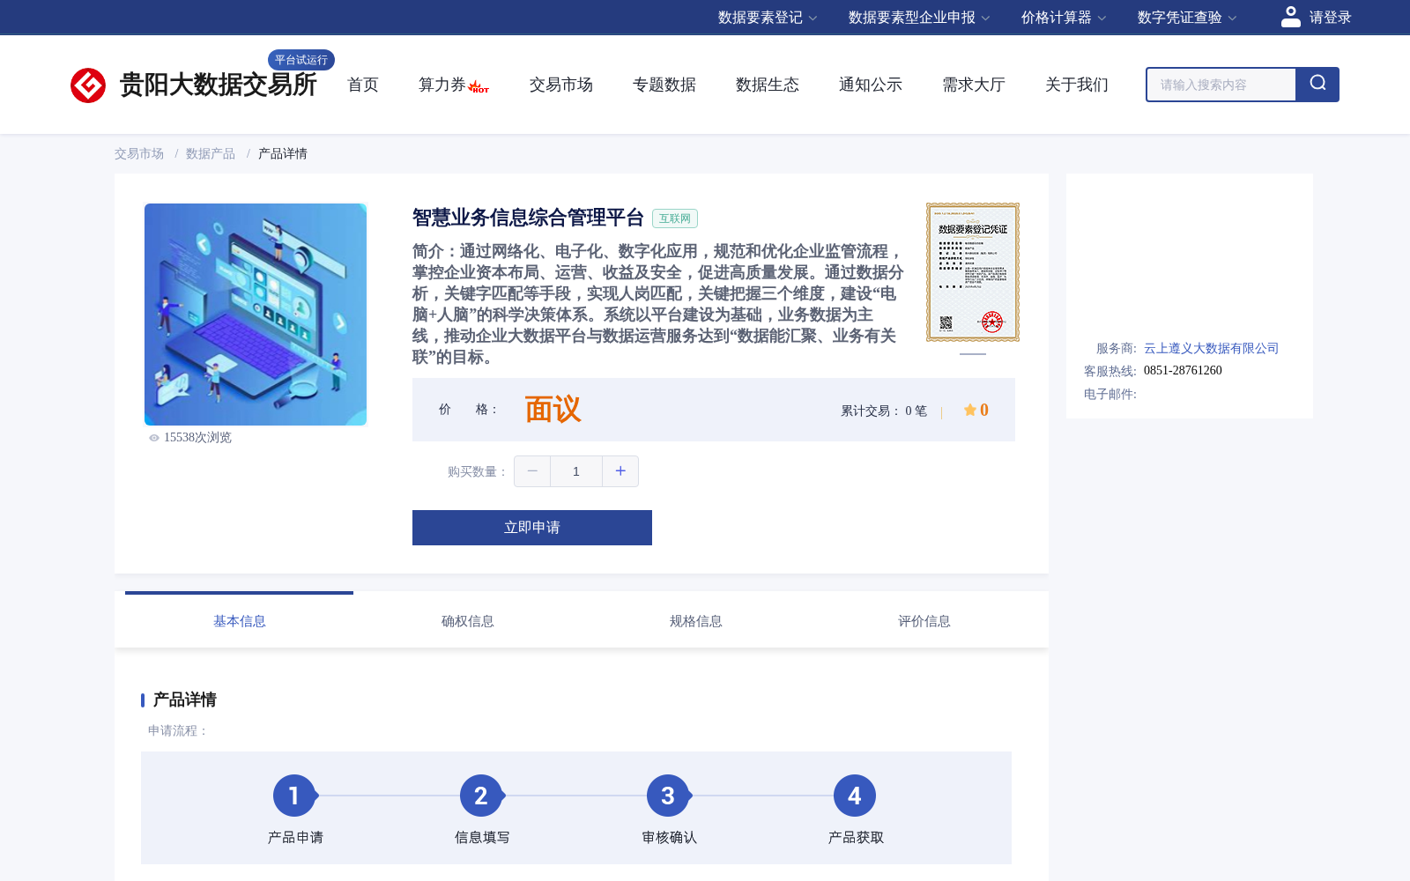This screenshot has width=1410, height=881.
Task: Click the eye icon next to 15538次浏览
Action: tap(154, 438)
